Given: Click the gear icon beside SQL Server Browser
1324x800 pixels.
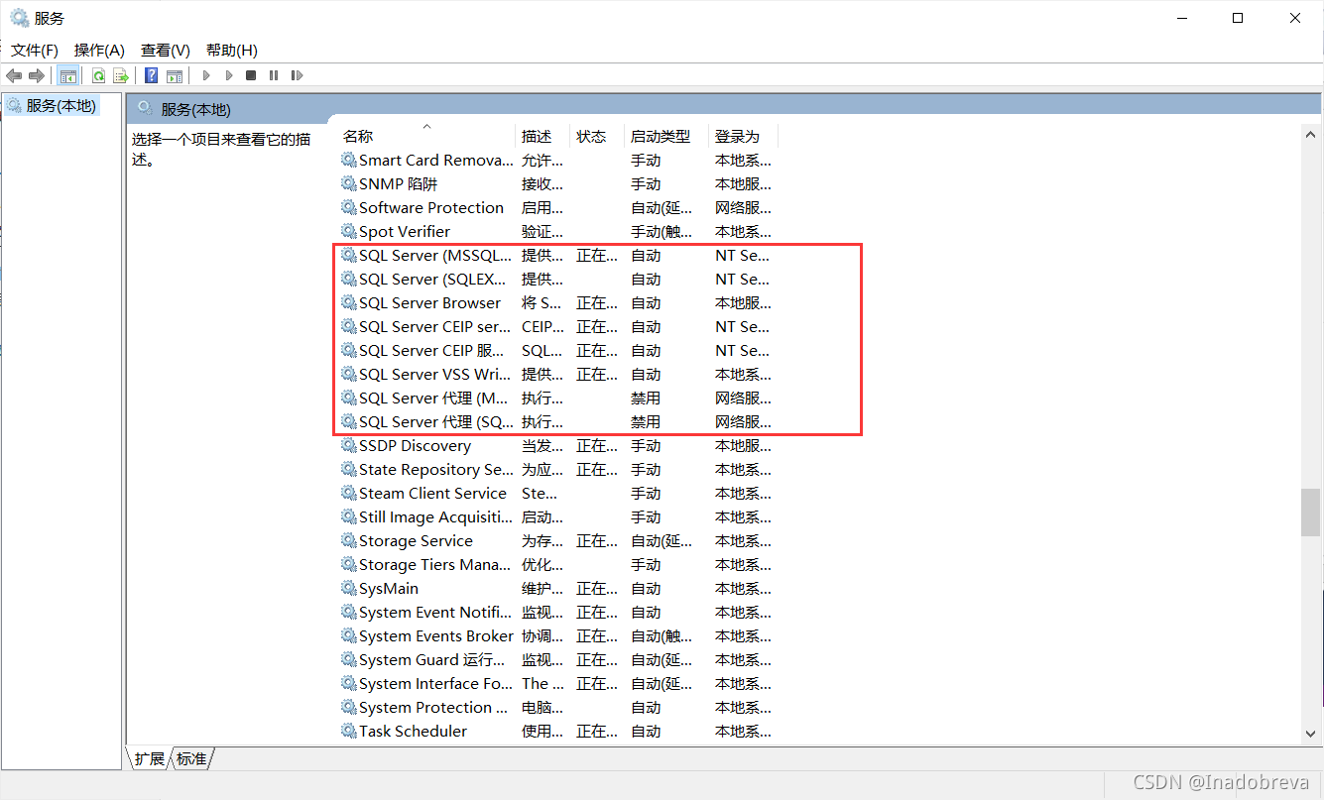Looking at the screenshot, I should click(x=348, y=302).
